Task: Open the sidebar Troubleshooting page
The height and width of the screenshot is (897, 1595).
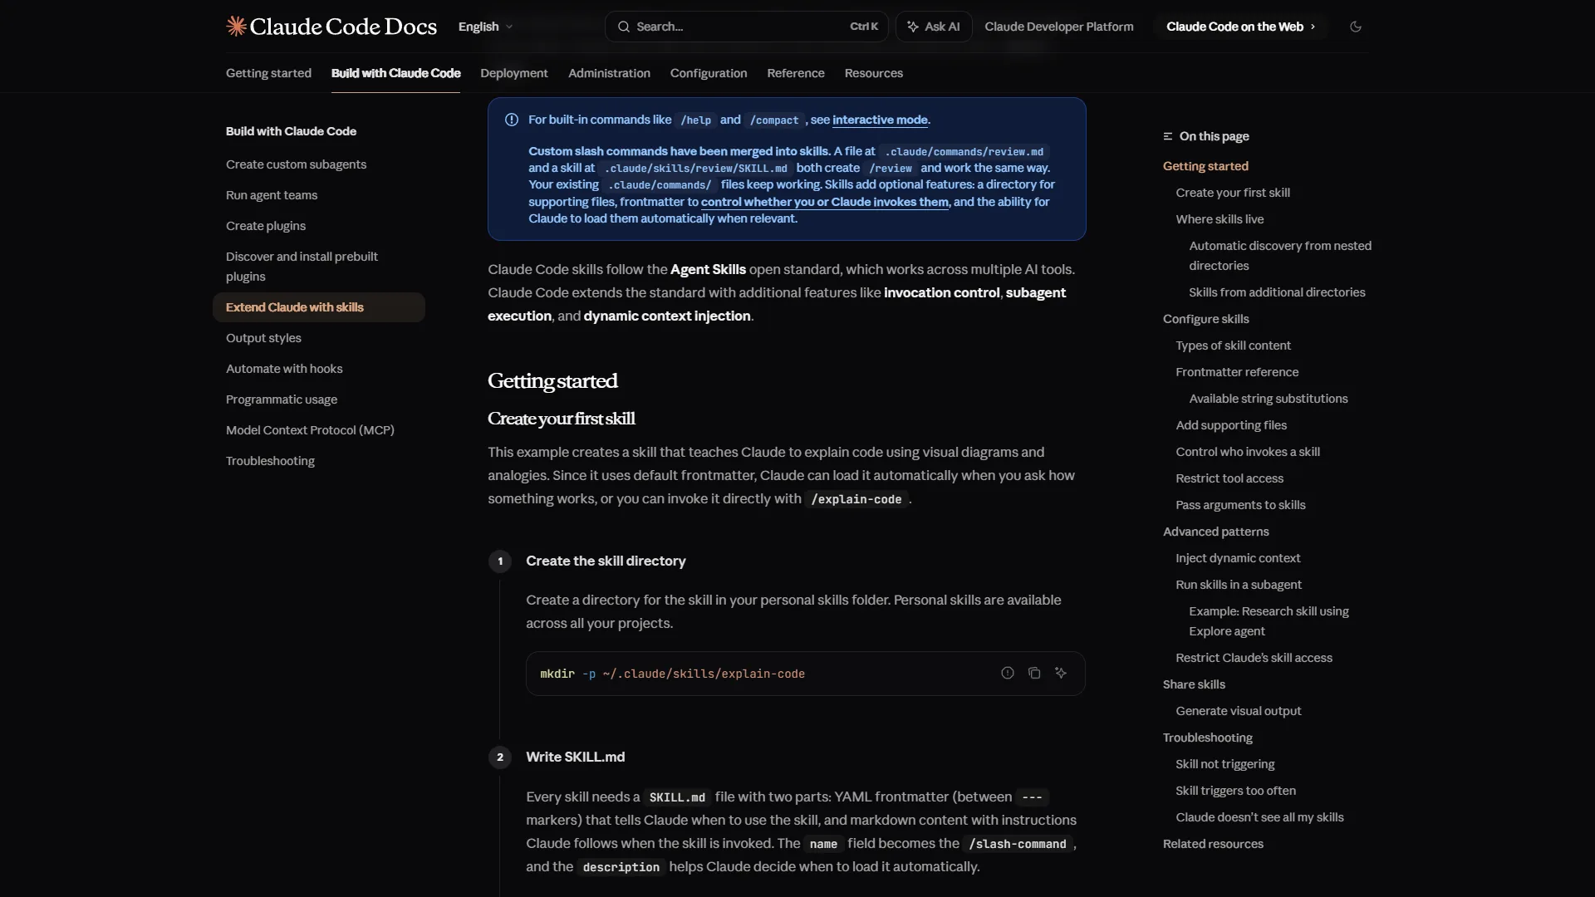Action: [x=319, y=461]
